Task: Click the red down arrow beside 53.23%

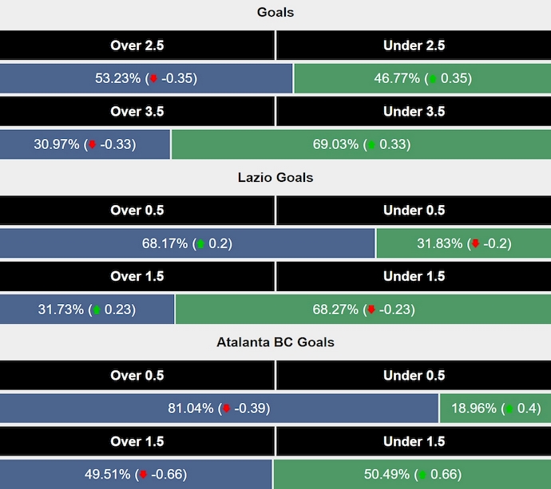Action: click(153, 79)
